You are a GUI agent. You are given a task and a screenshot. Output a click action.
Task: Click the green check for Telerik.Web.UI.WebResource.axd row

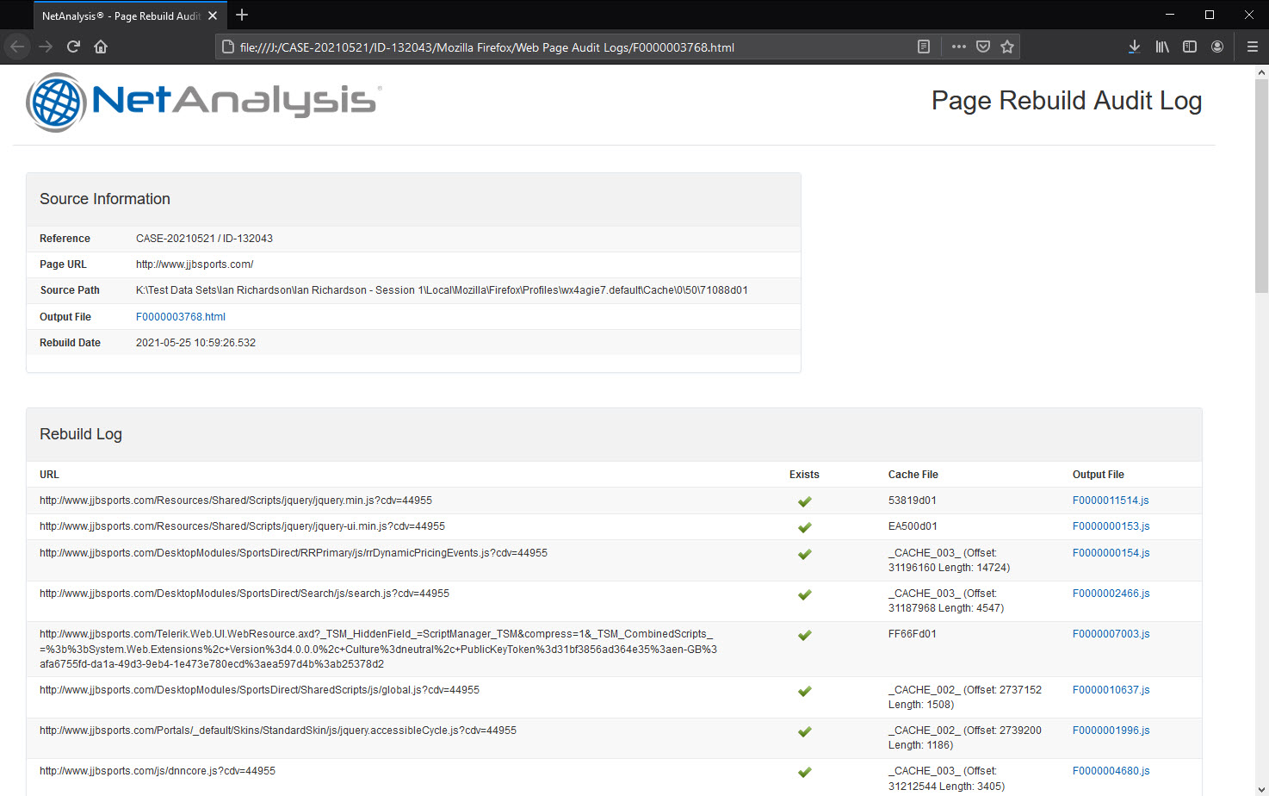click(x=805, y=635)
